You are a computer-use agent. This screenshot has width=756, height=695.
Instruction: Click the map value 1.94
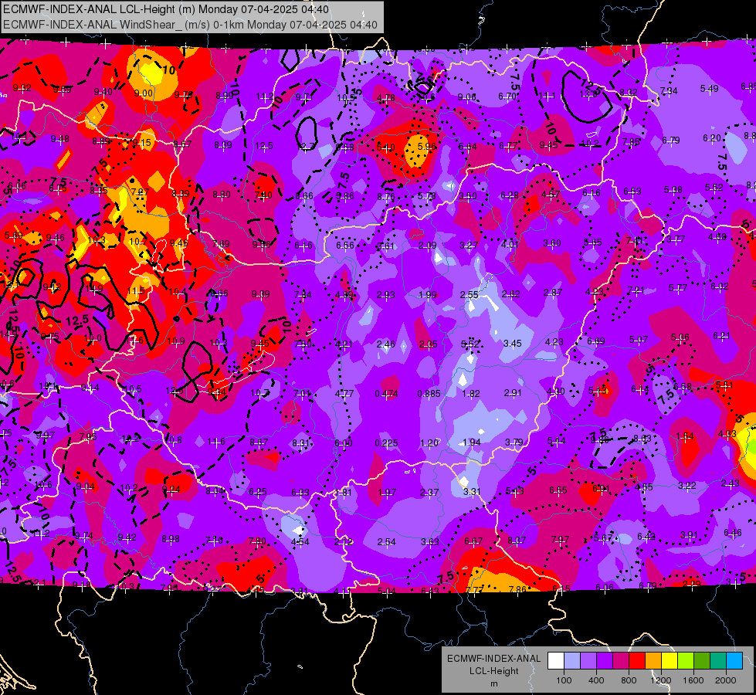pyautogui.click(x=471, y=442)
